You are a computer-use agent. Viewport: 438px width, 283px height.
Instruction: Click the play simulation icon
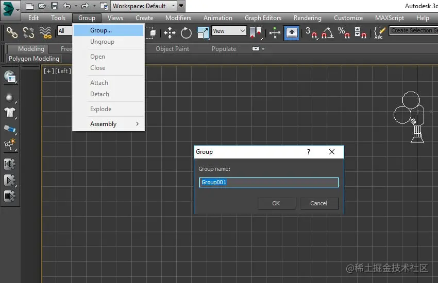pos(9,181)
